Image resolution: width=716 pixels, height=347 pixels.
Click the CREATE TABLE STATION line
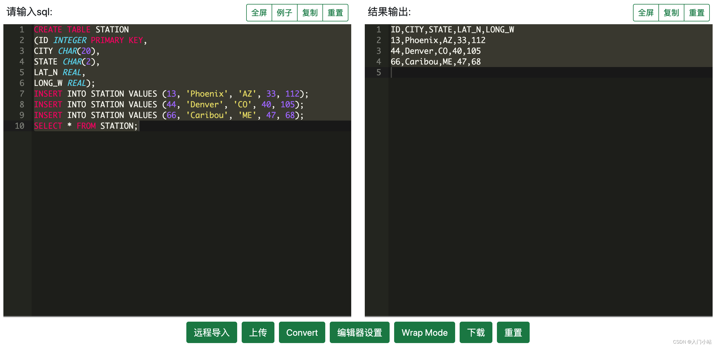81,29
